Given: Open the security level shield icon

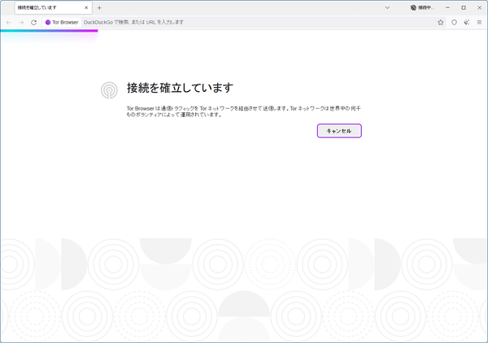Looking at the screenshot, I should (x=454, y=23).
